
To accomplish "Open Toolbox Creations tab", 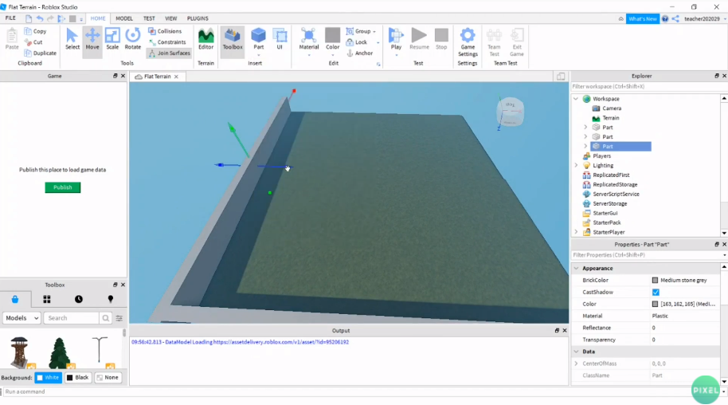I will click(x=111, y=300).
